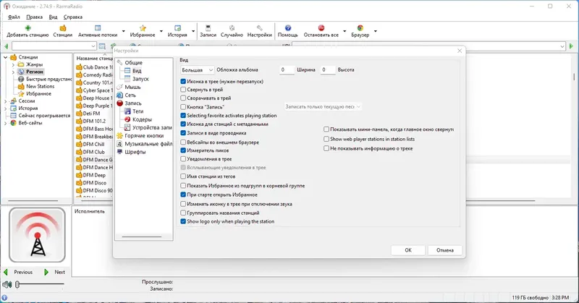The width and height of the screenshot is (579, 303).
Task: Open the Правка menu
Action: point(34,17)
